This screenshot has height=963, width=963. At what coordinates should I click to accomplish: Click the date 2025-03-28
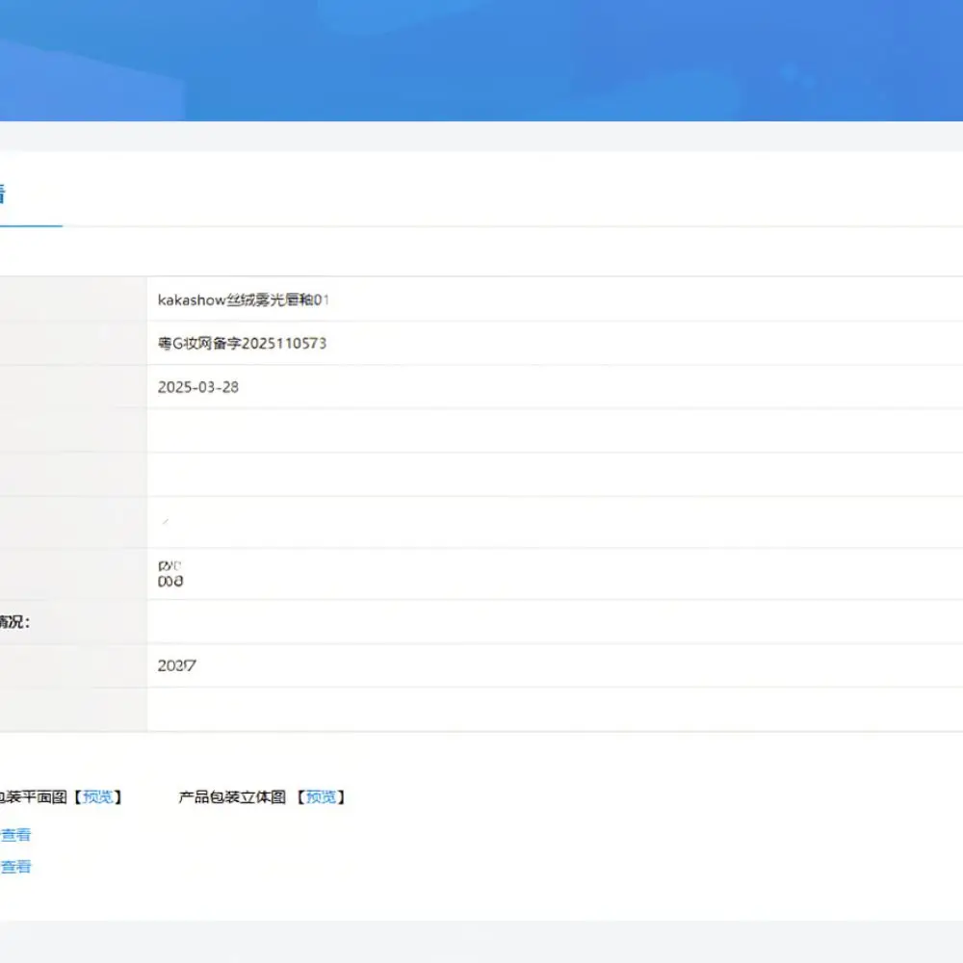pos(197,387)
